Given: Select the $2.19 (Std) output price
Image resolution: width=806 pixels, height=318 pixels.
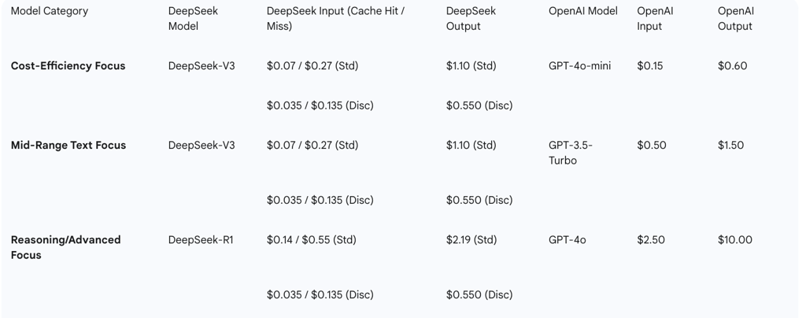Looking at the screenshot, I should tap(471, 240).
